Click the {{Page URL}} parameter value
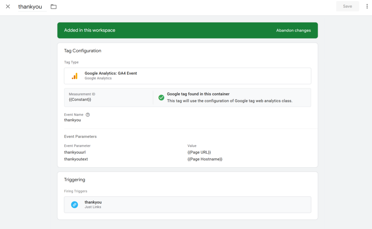Image resolution: width=372 pixels, height=229 pixels. (199, 153)
